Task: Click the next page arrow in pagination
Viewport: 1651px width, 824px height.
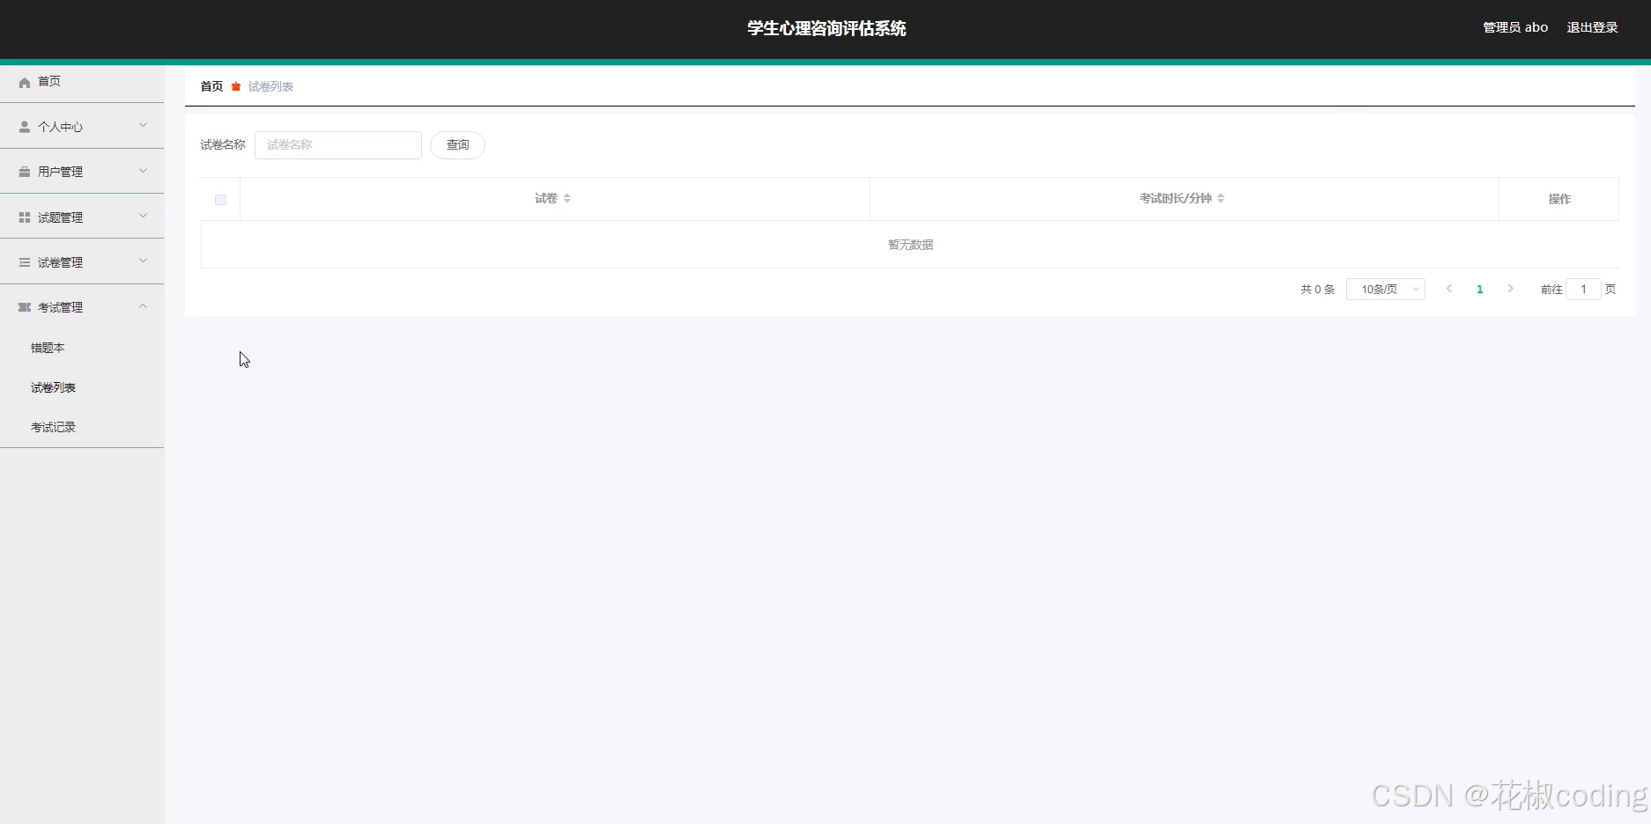Action: pyautogui.click(x=1510, y=289)
